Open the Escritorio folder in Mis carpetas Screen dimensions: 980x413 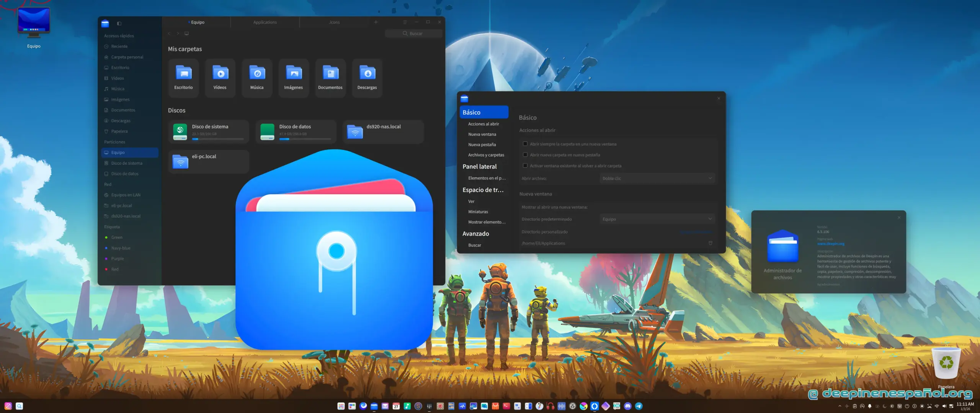click(x=183, y=78)
